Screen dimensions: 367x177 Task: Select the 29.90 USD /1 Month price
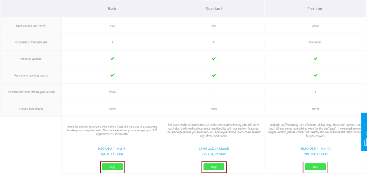214,149
